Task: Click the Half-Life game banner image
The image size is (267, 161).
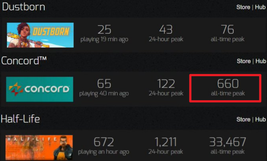Action: [x=39, y=148]
